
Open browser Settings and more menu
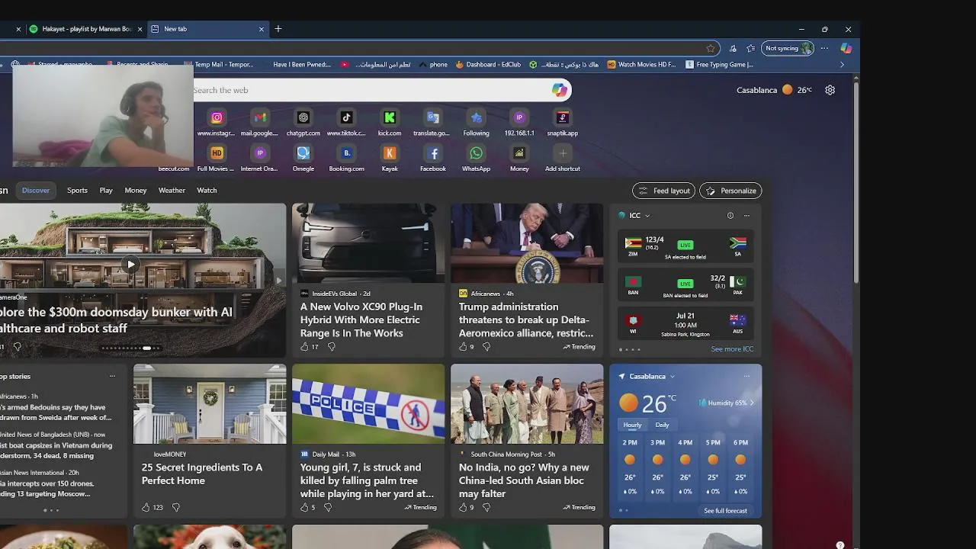pyautogui.click(x=824, y=48)
